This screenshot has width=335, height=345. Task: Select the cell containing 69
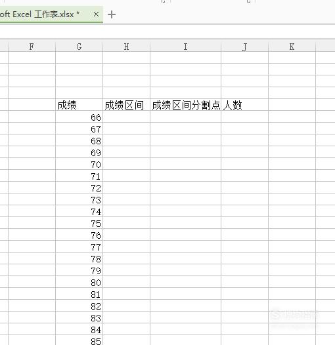tap(79, 152)
